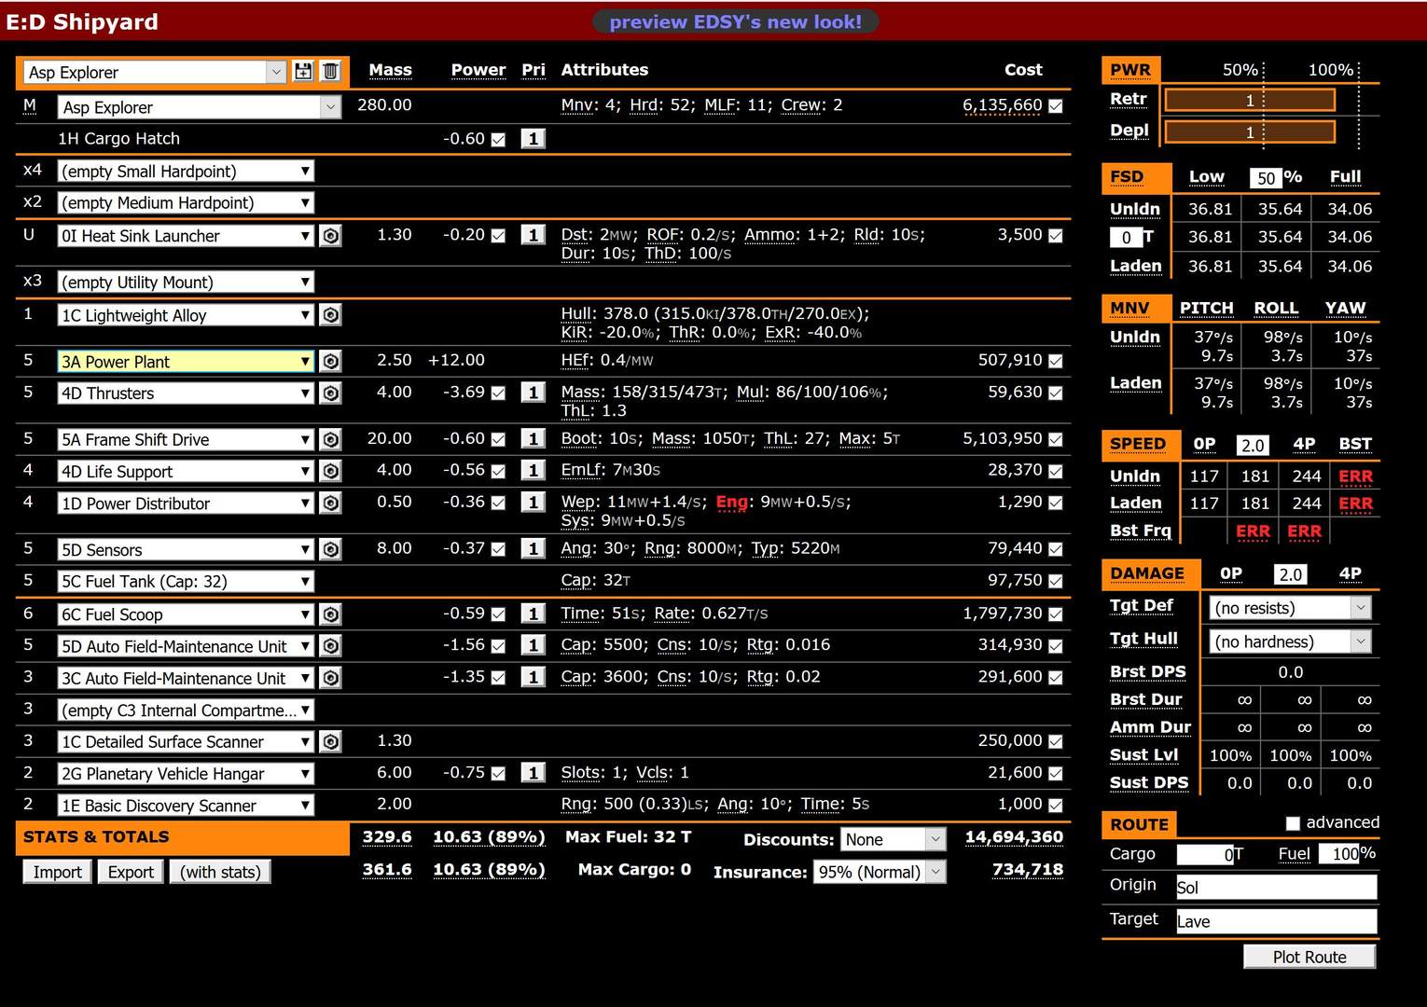Viewport: 1427px width, 1007px height.
Task: Toggle power checkbox for 1H Cargo Hatch
Action: point(498,140)
